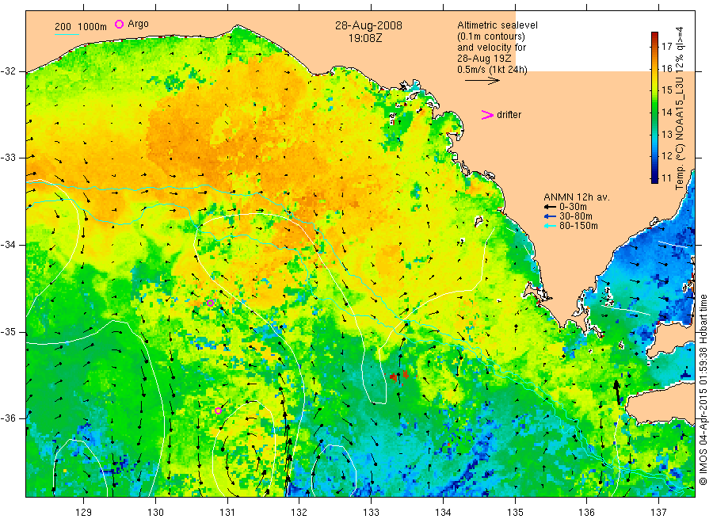Click the temperature colorbar scale
The image size is (713, 523).
coord(654,107)
